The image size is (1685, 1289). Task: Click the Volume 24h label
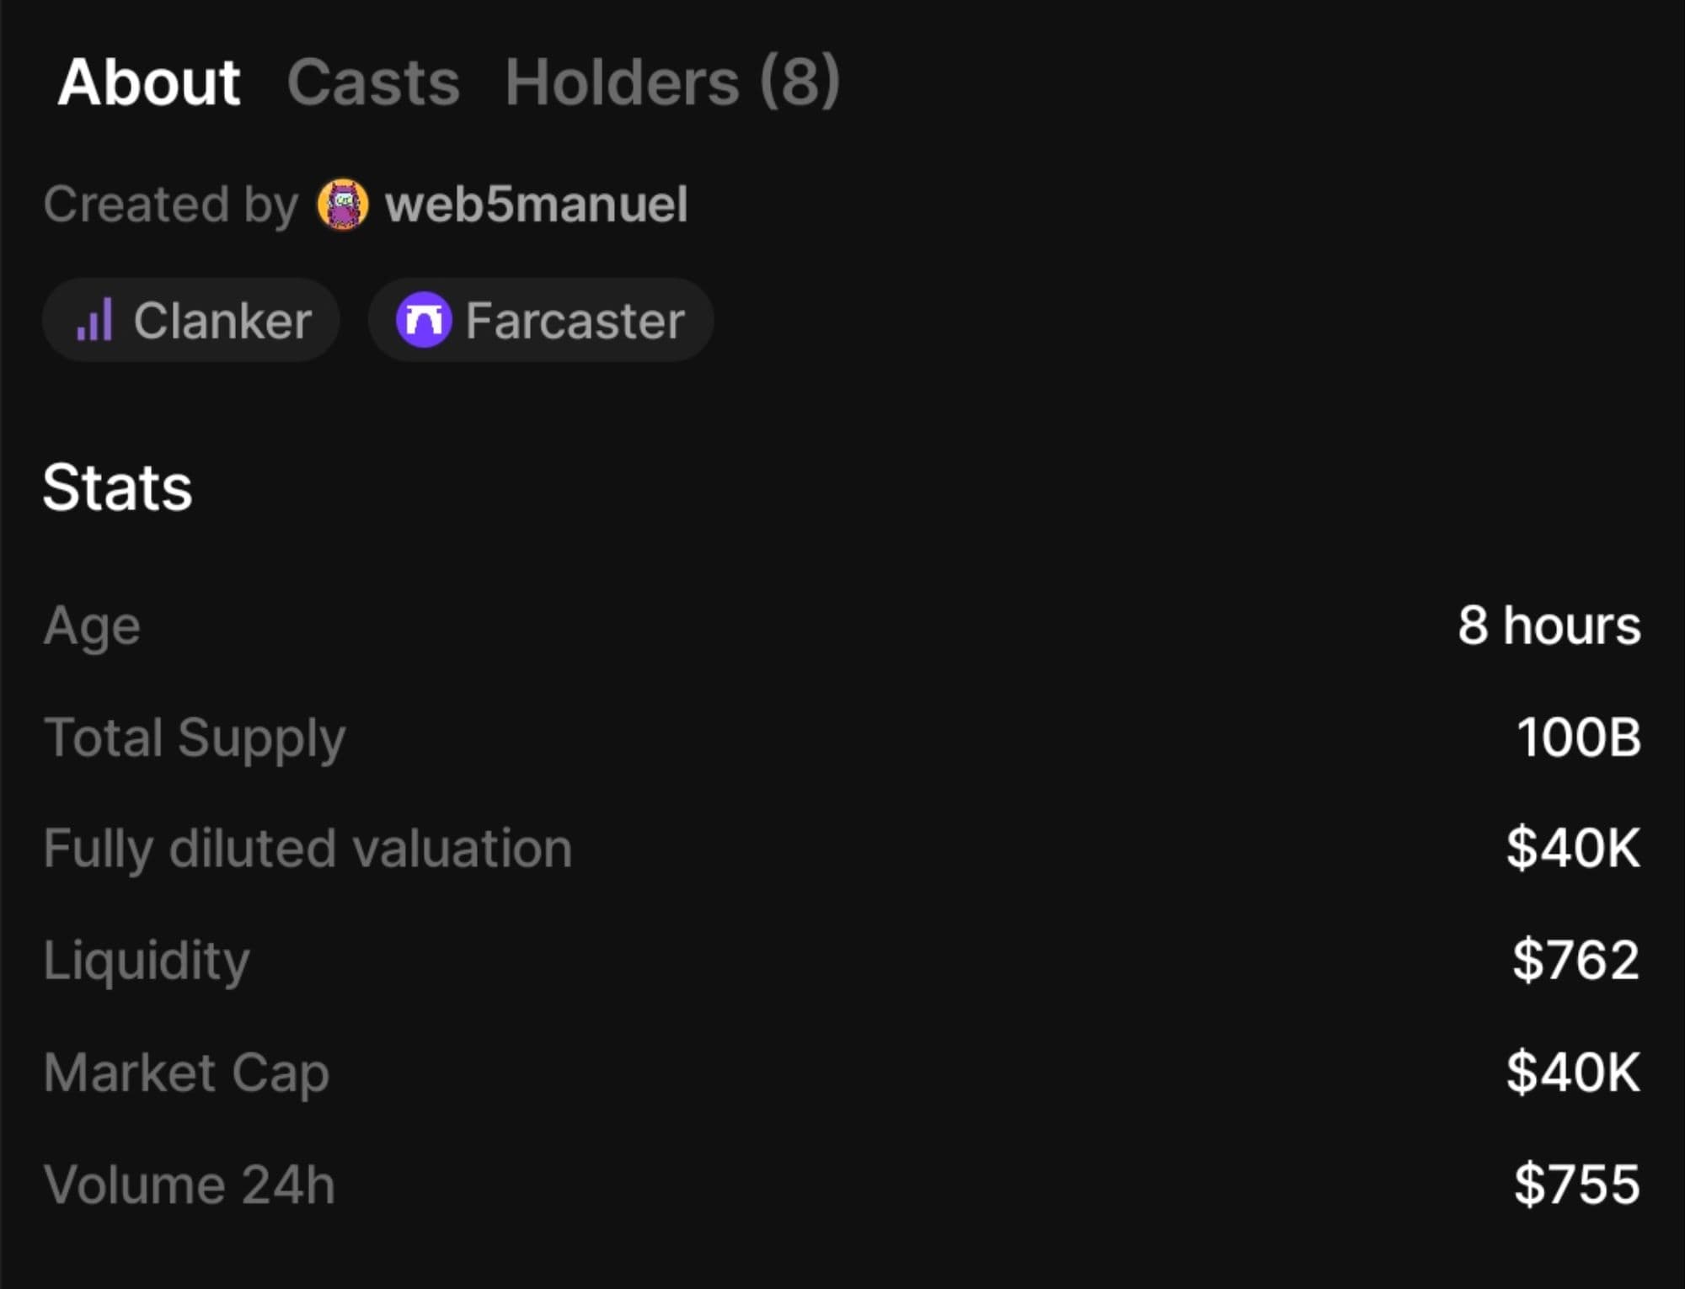(190, 1185)
